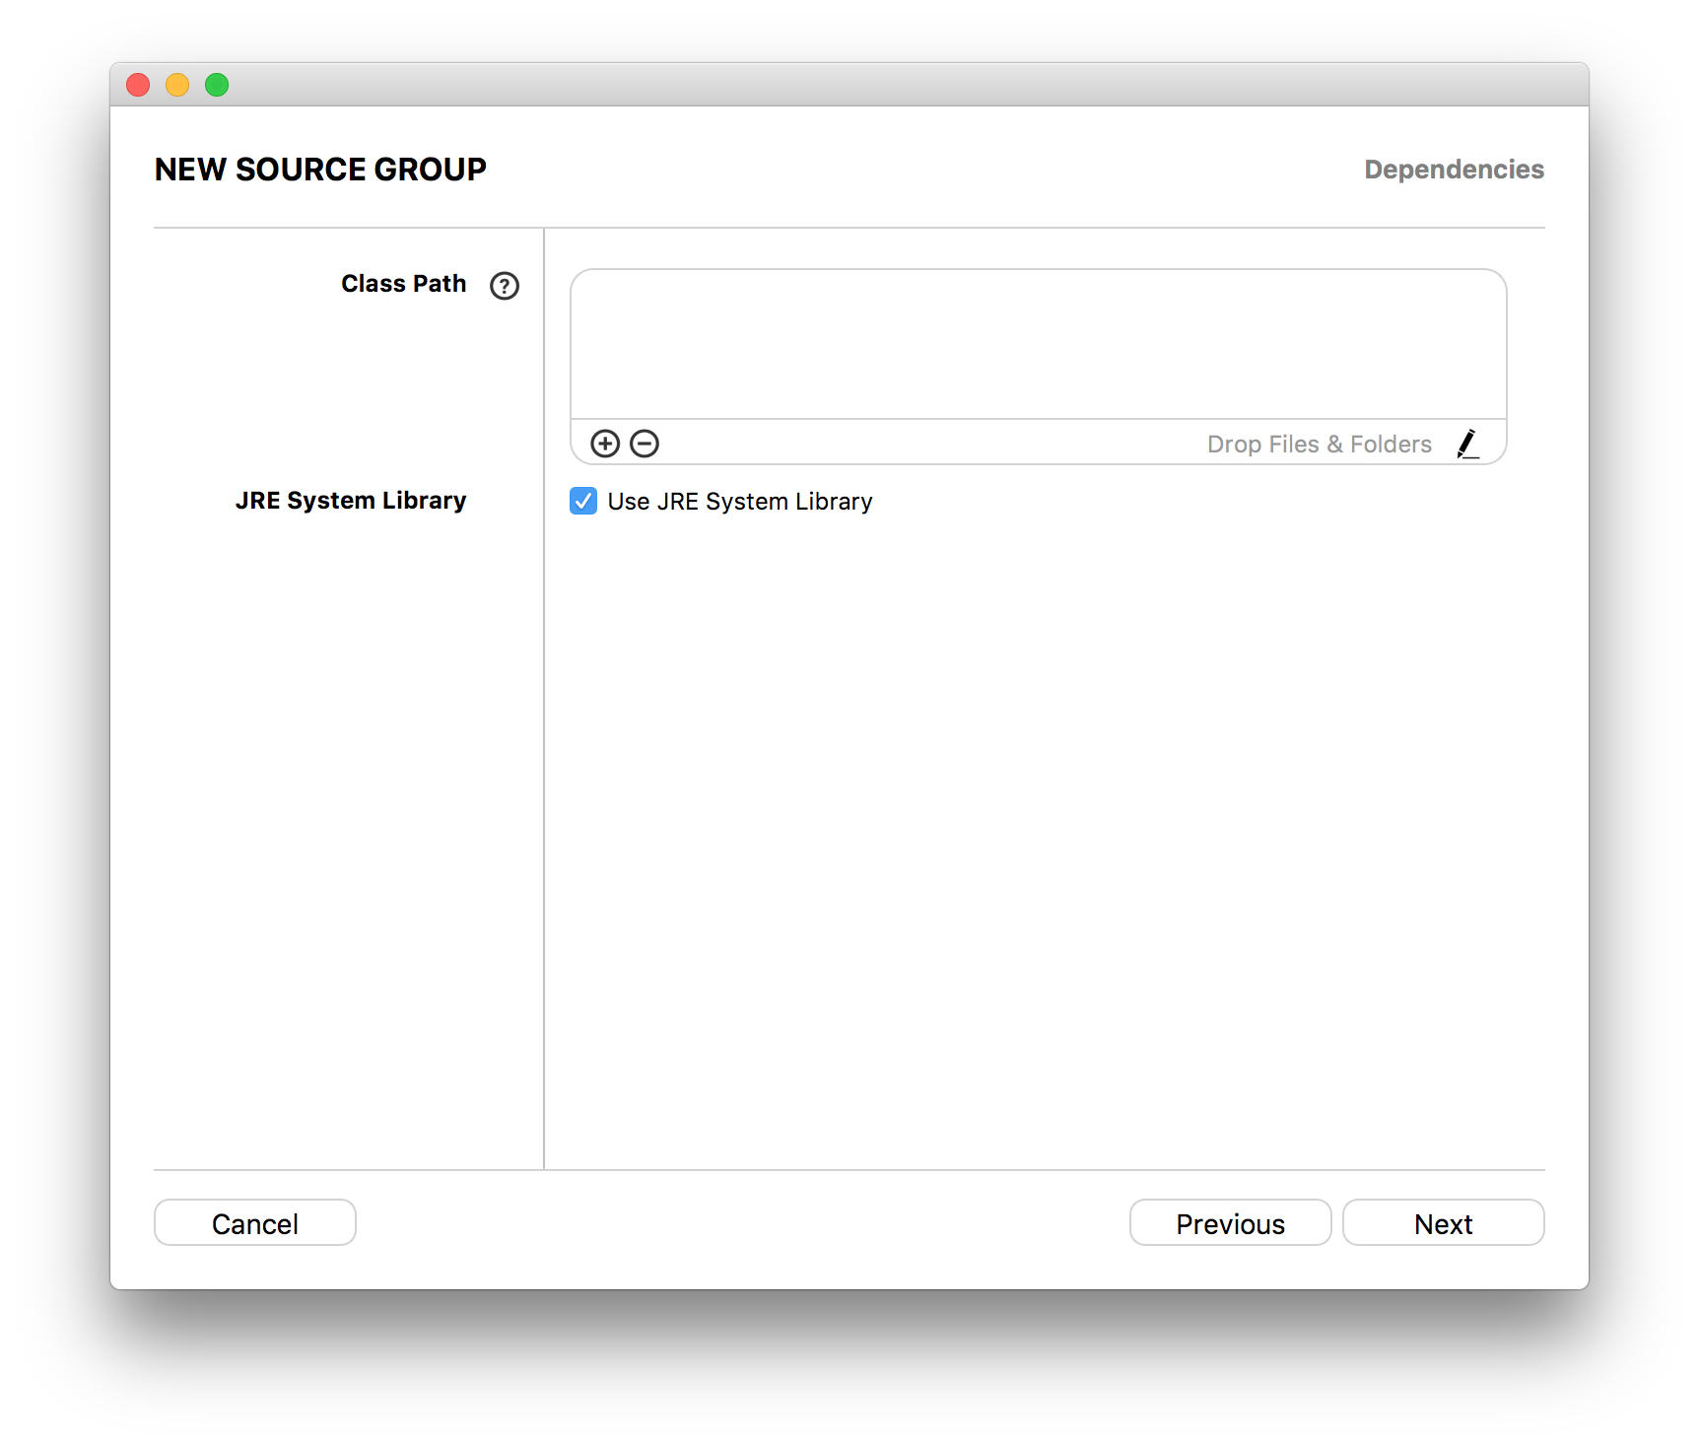
Task: Maximize the window using the green button
Action: 217,85
